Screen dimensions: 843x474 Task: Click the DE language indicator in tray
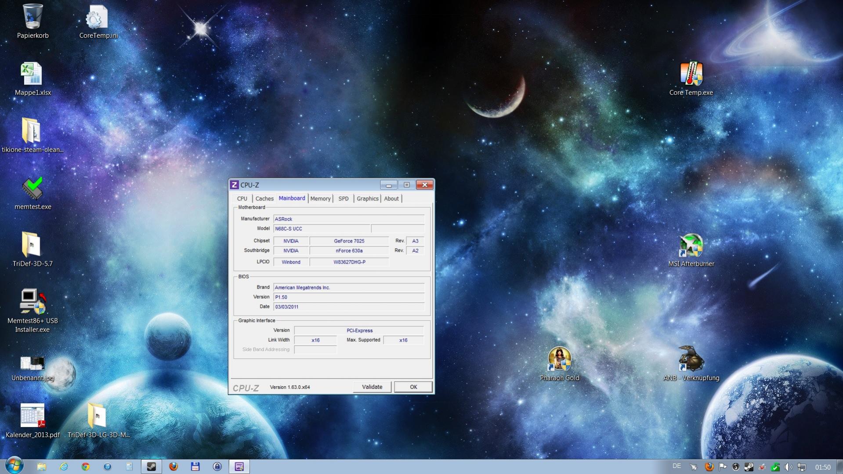(x=677, y=466)
